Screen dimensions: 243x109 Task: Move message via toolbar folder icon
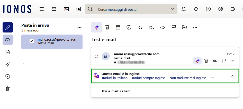[x=184, y=27]
